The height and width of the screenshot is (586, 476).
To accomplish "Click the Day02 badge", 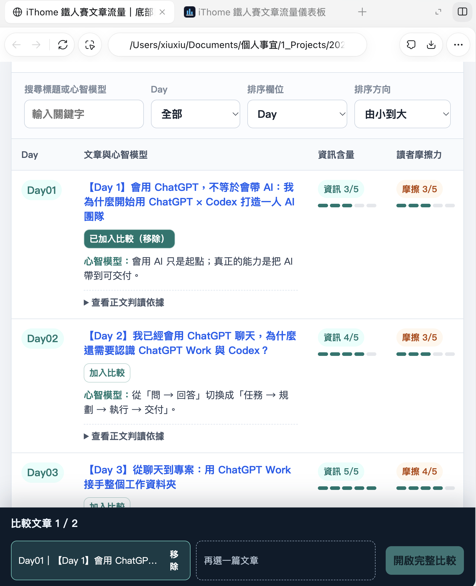I will 43,339.
